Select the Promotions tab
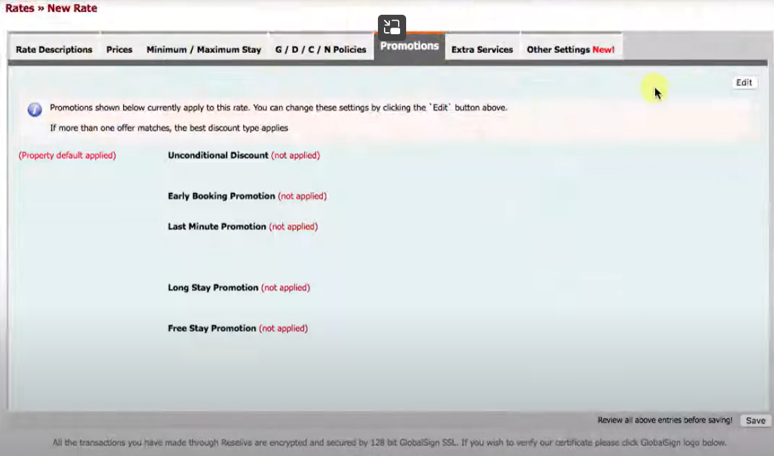This screenshot has width=774, height=456. click(409, 46)
